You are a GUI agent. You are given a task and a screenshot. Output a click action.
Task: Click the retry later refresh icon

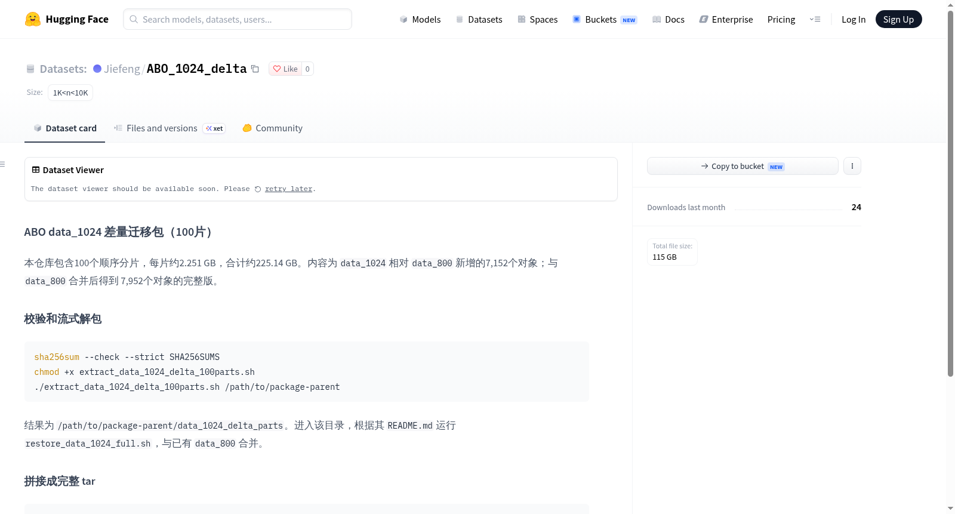(x=258, y=189)
